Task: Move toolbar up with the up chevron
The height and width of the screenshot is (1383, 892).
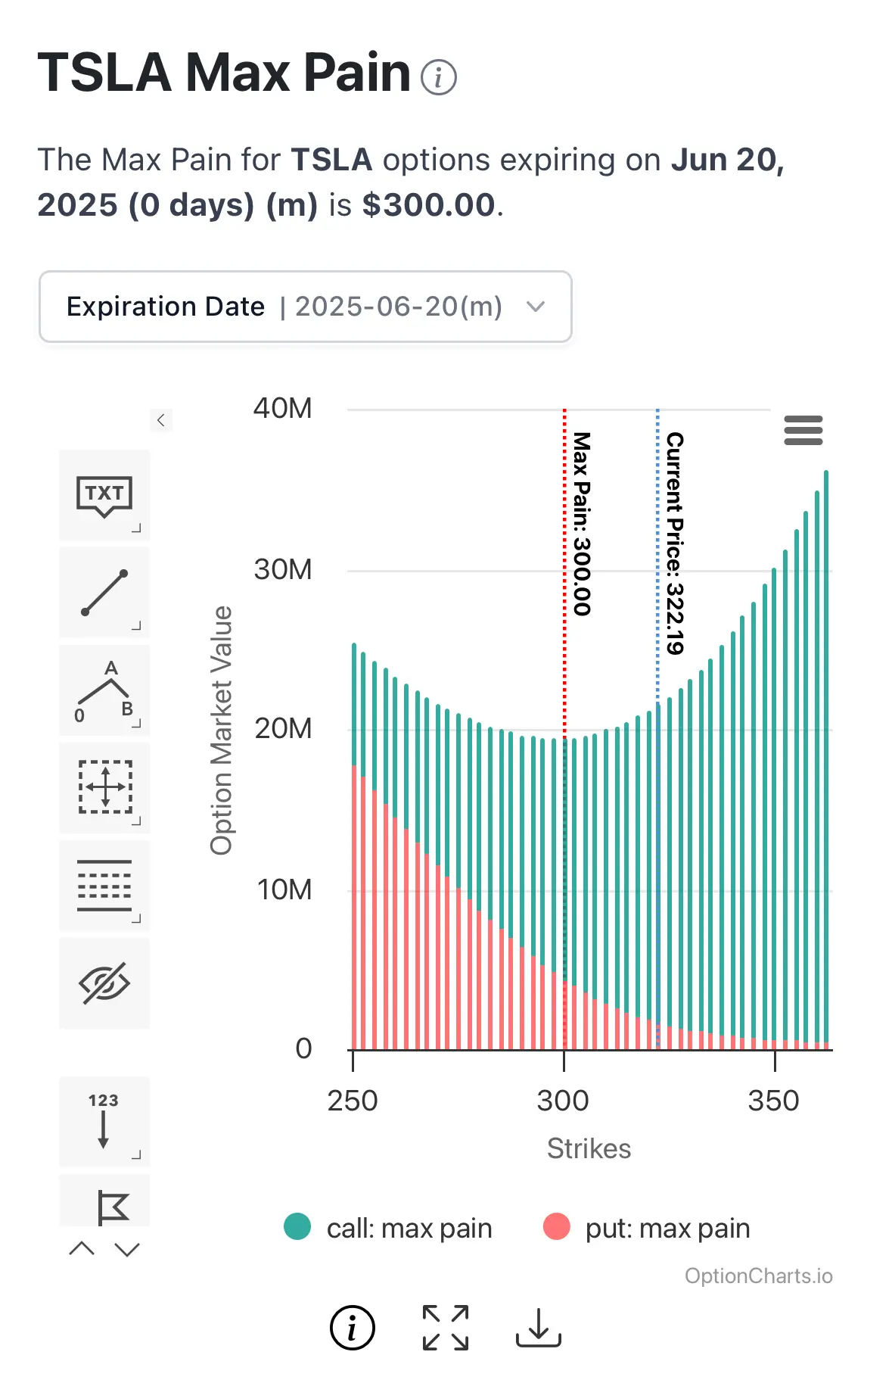Action: (x=82, y=1249)
